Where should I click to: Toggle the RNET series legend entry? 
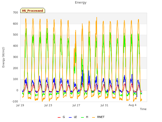point(98,117)
